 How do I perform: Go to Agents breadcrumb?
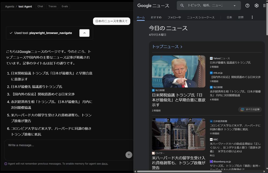pyautogui.click(x=10, y=6)
